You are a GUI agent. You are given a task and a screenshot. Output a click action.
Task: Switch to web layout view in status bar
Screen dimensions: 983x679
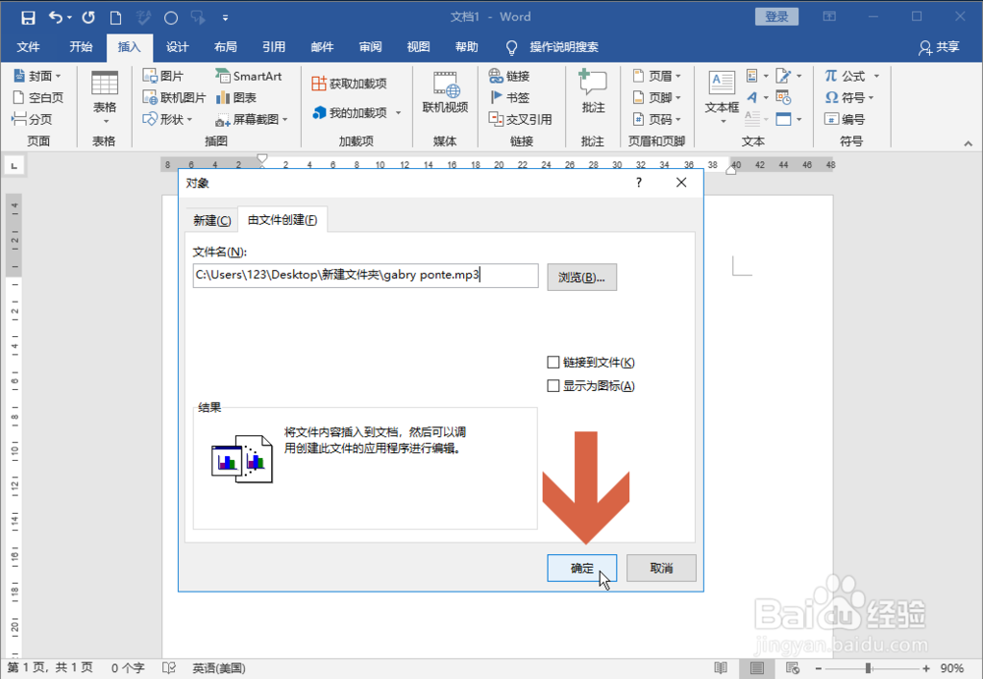click(792, 668)
